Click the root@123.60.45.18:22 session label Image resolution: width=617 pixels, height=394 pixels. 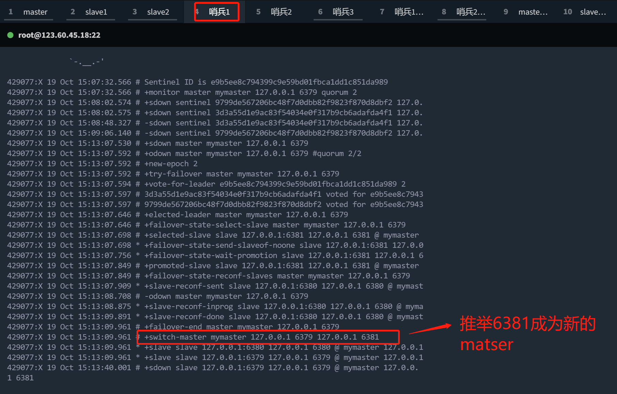[x=59, y=35]
